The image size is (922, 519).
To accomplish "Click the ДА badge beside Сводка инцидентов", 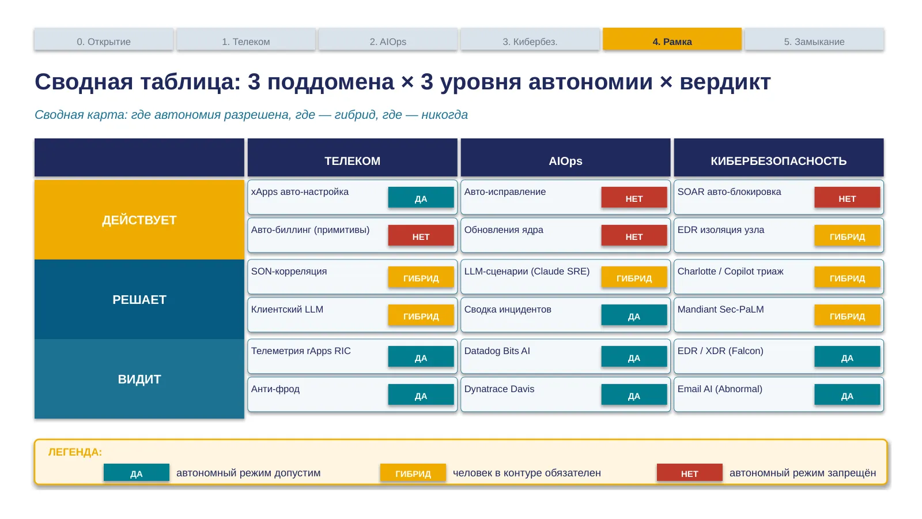I will click(634, 315).
